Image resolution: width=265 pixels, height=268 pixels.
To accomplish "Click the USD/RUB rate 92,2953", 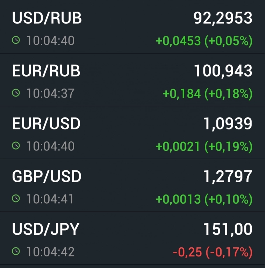I will point(223,18).
